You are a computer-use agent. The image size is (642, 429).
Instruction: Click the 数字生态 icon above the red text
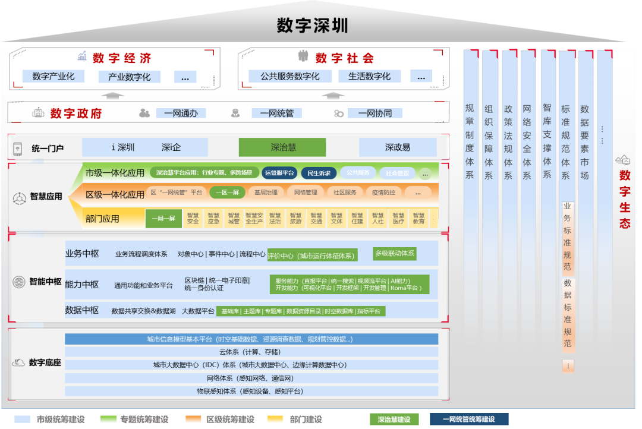click(x=623, y=159)
